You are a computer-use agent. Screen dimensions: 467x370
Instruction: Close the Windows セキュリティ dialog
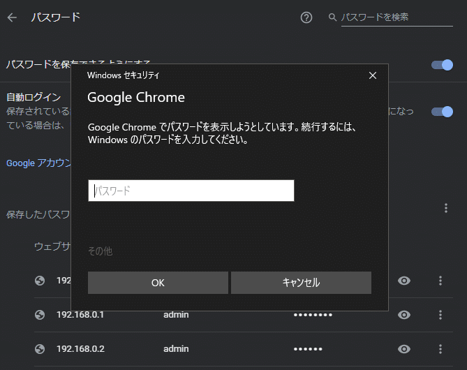click(x=373, y=75)
